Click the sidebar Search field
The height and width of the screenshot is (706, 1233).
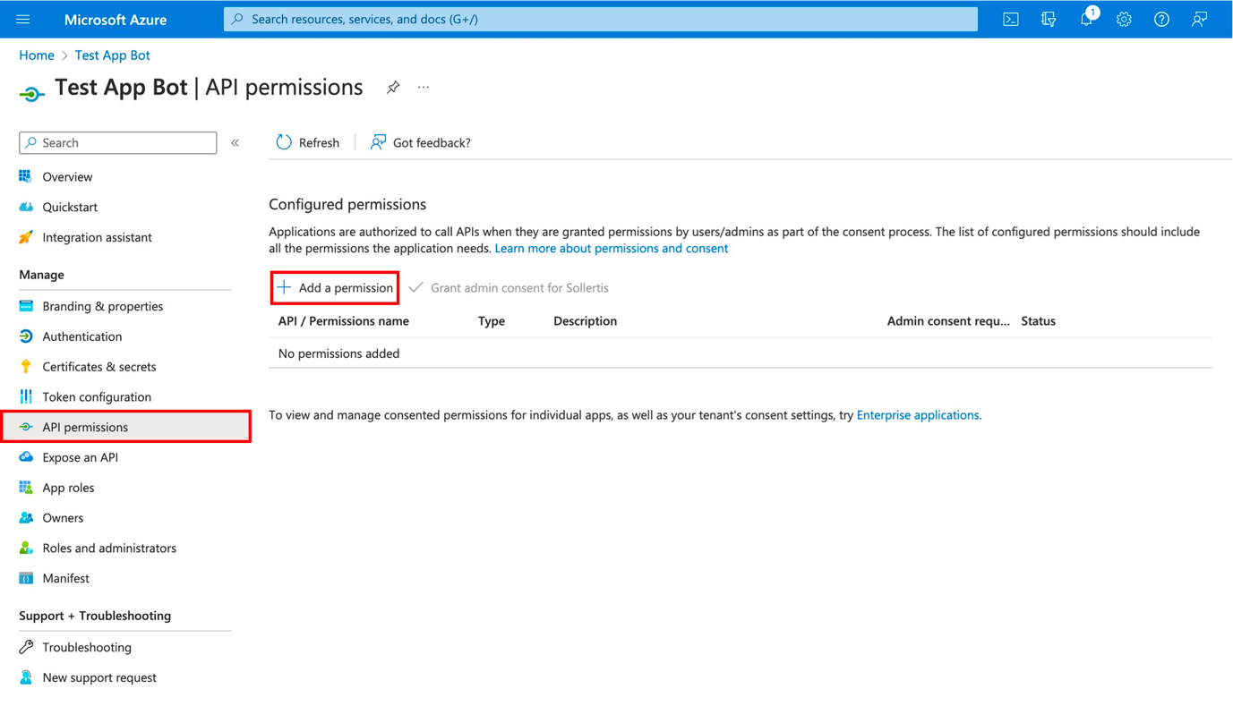pyautogui.click(x=118, y=143)
